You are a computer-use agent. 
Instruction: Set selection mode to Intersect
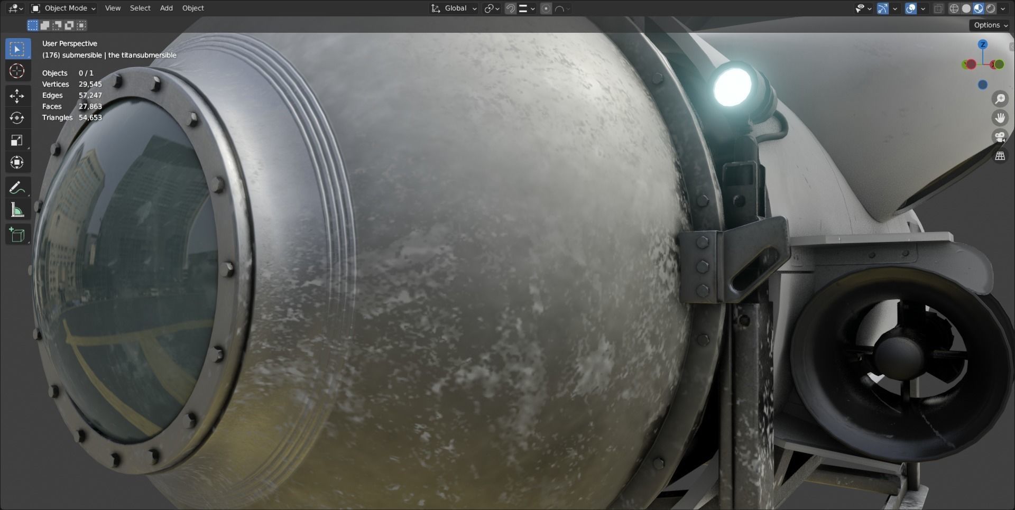point(81,25)
